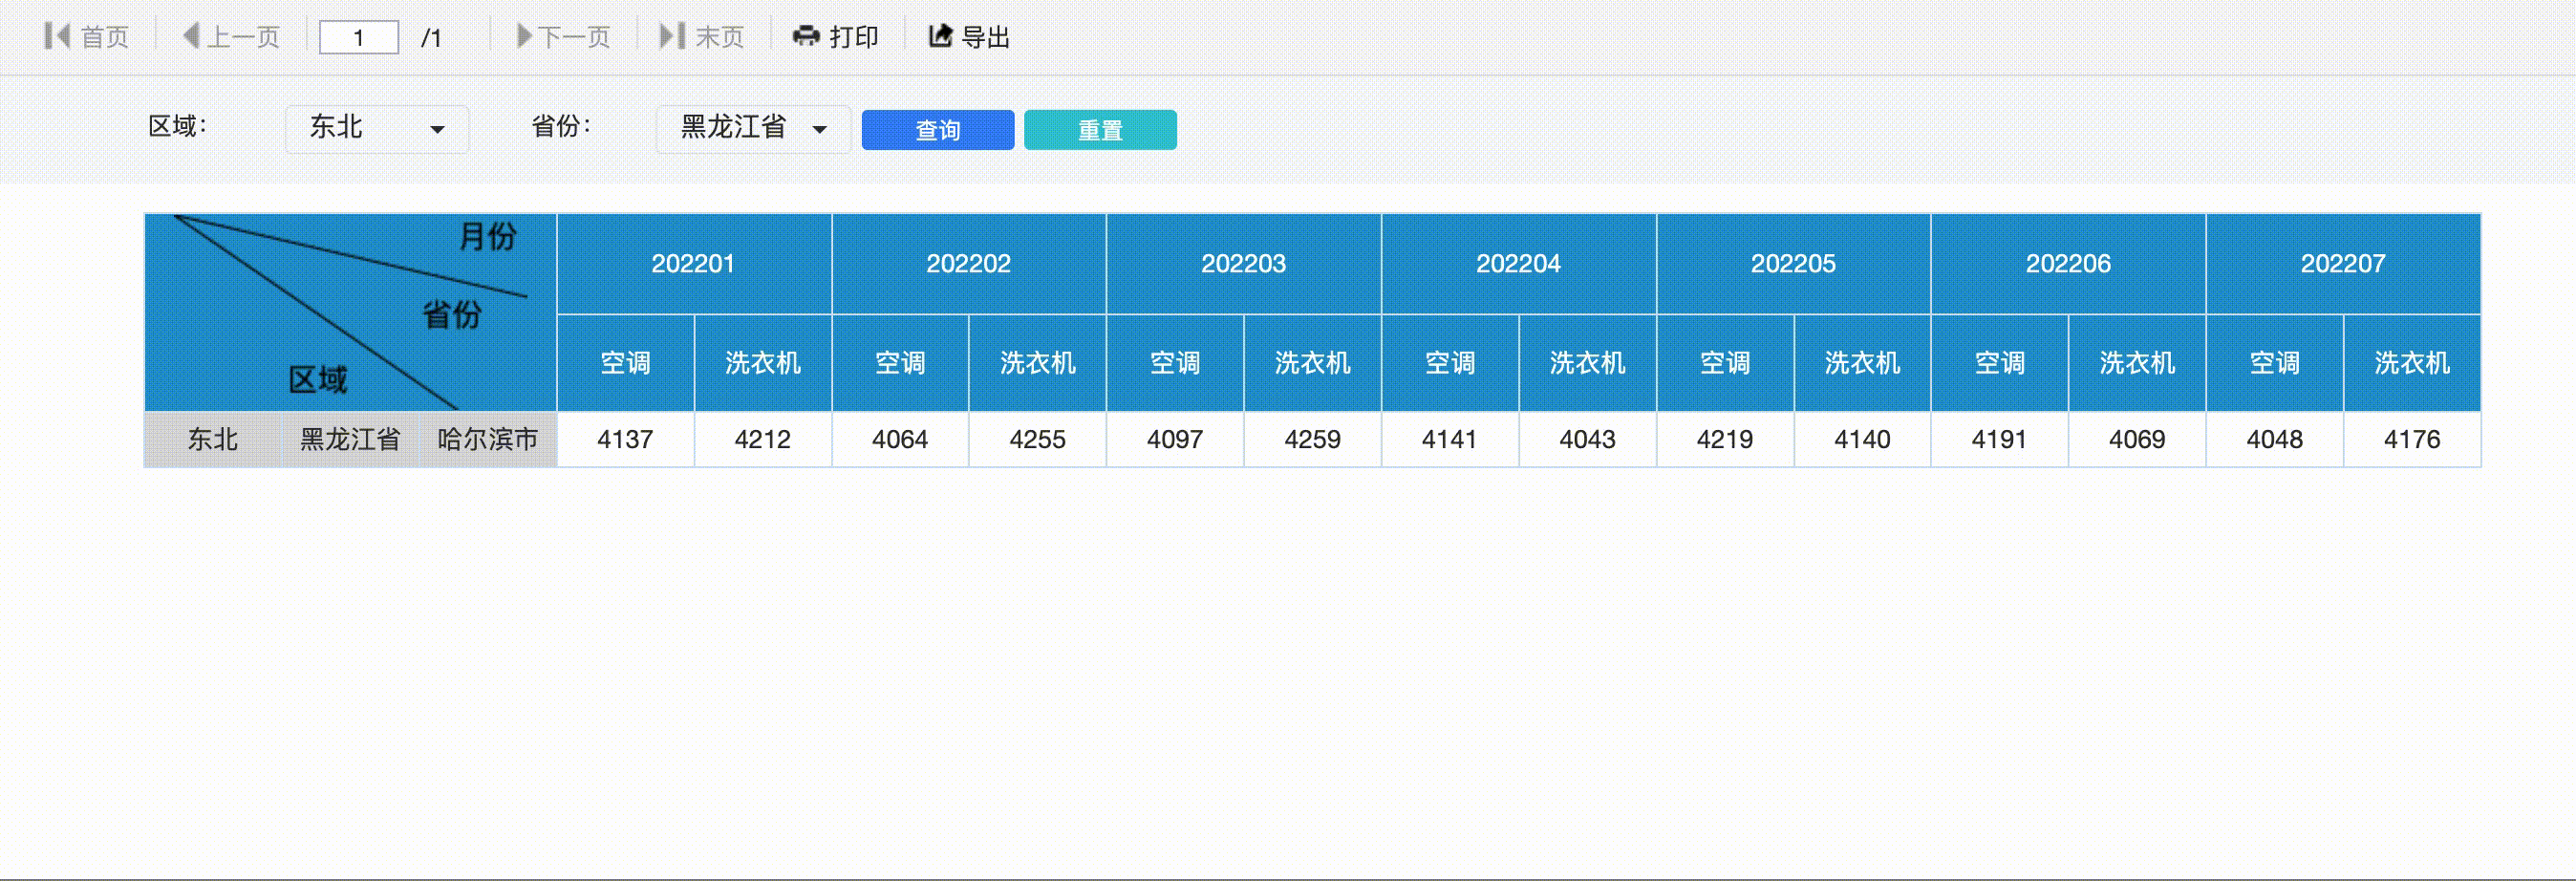Select the 202204 month header

1518,264
